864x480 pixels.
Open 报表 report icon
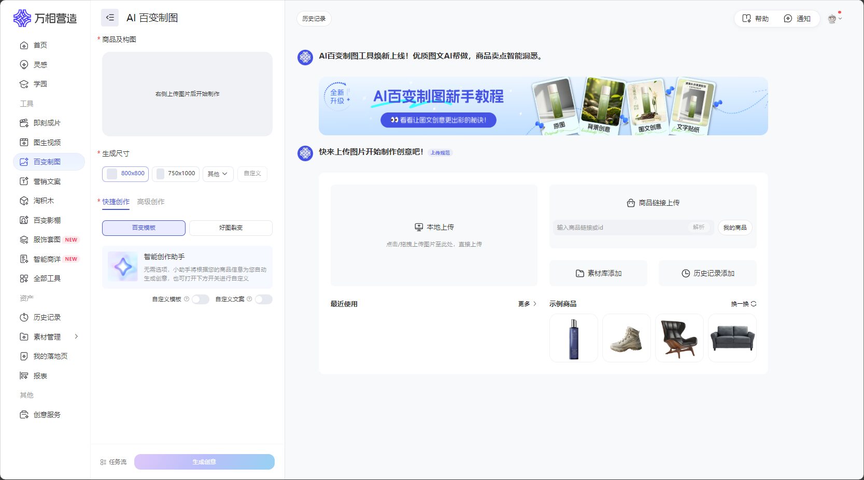(x=24, y=376)
